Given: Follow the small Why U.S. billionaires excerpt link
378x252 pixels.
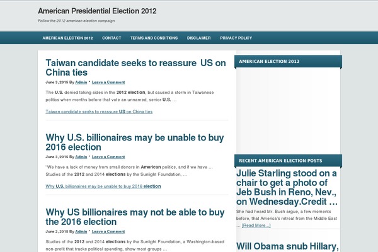Looking at the screenshot, I should click(103, 186).
